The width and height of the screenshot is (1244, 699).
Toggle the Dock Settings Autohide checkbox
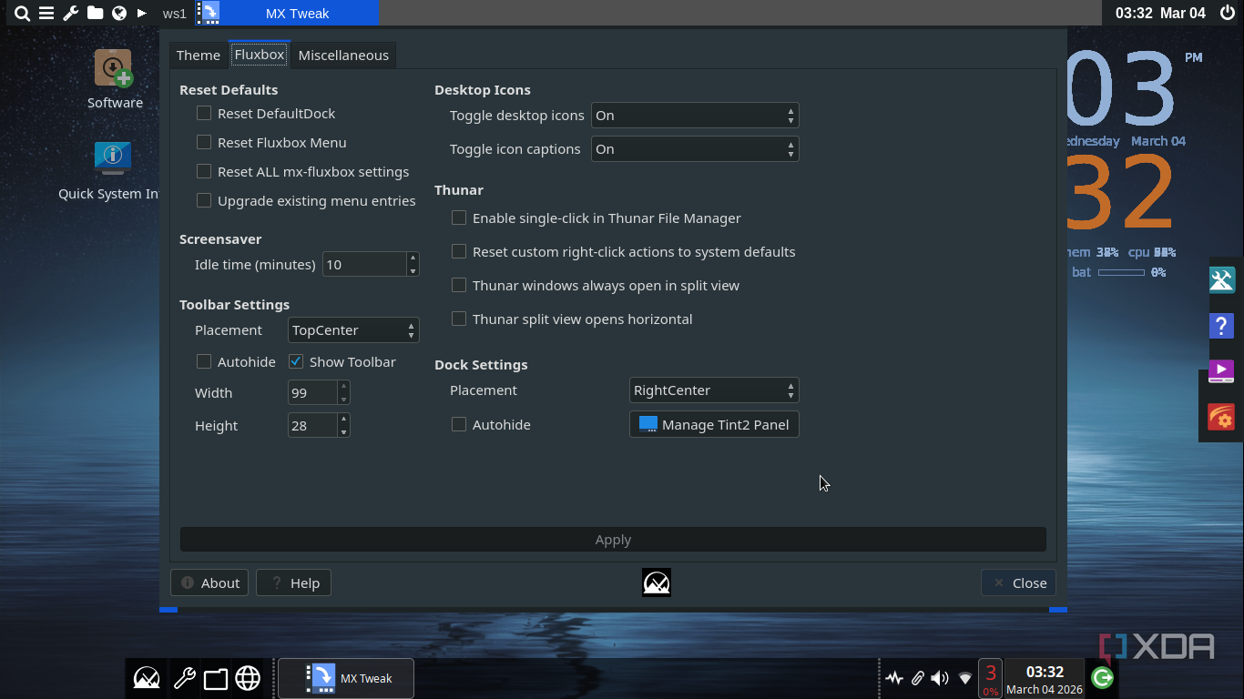pos(459,424)
